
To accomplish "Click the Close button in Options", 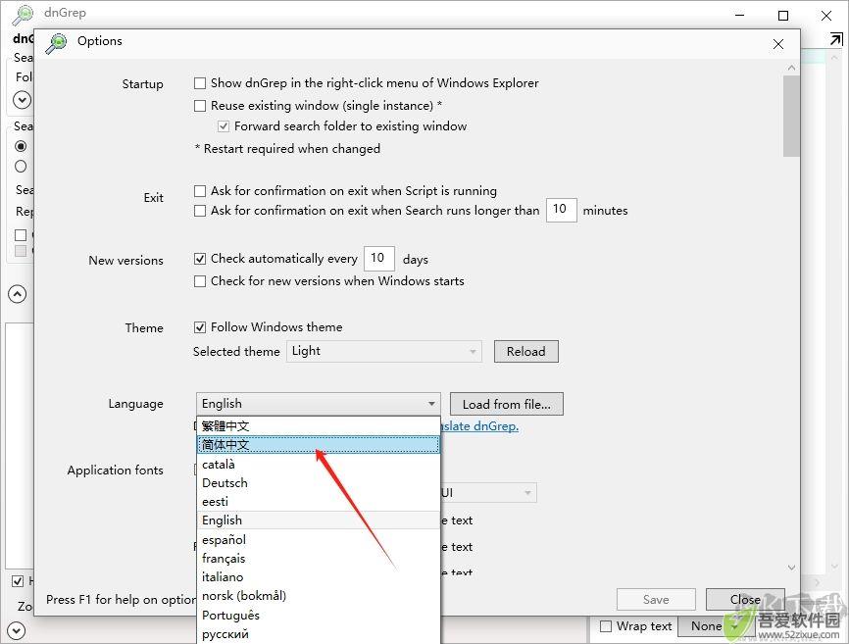I will [x=745, y=600].
